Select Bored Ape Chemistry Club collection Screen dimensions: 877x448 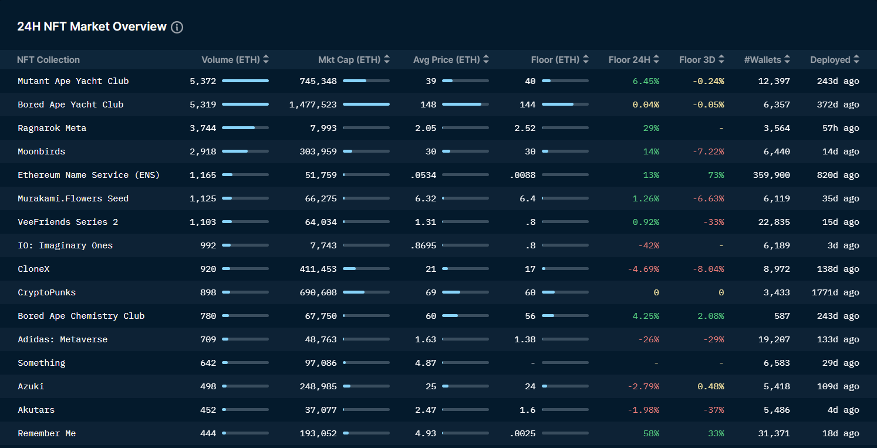coord(81,316)
